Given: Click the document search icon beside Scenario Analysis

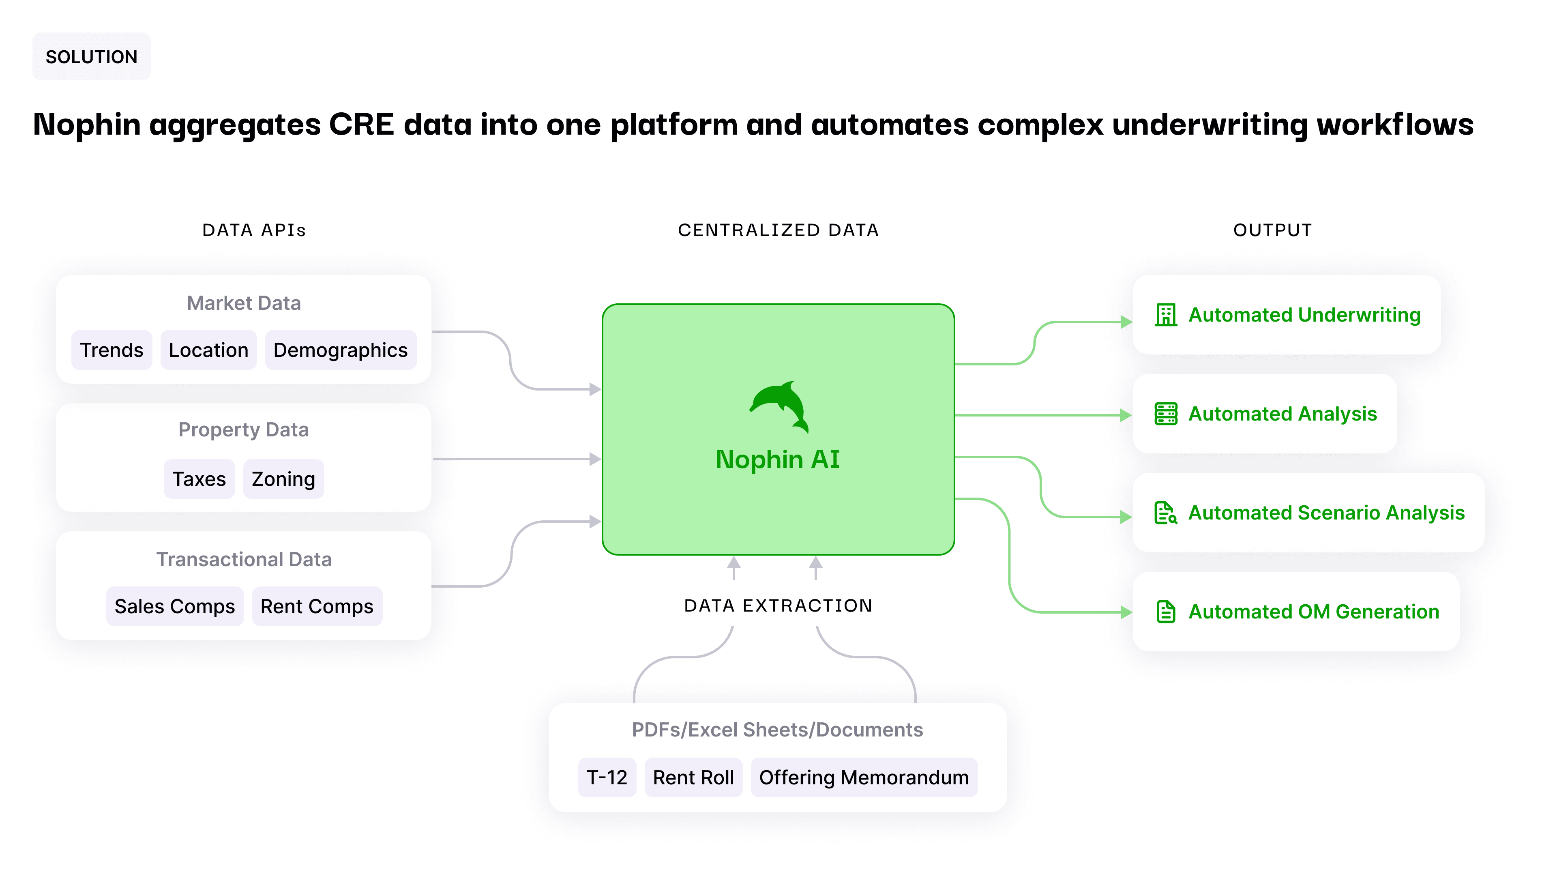Looking at the screenshot, I should click(1165, 513).
